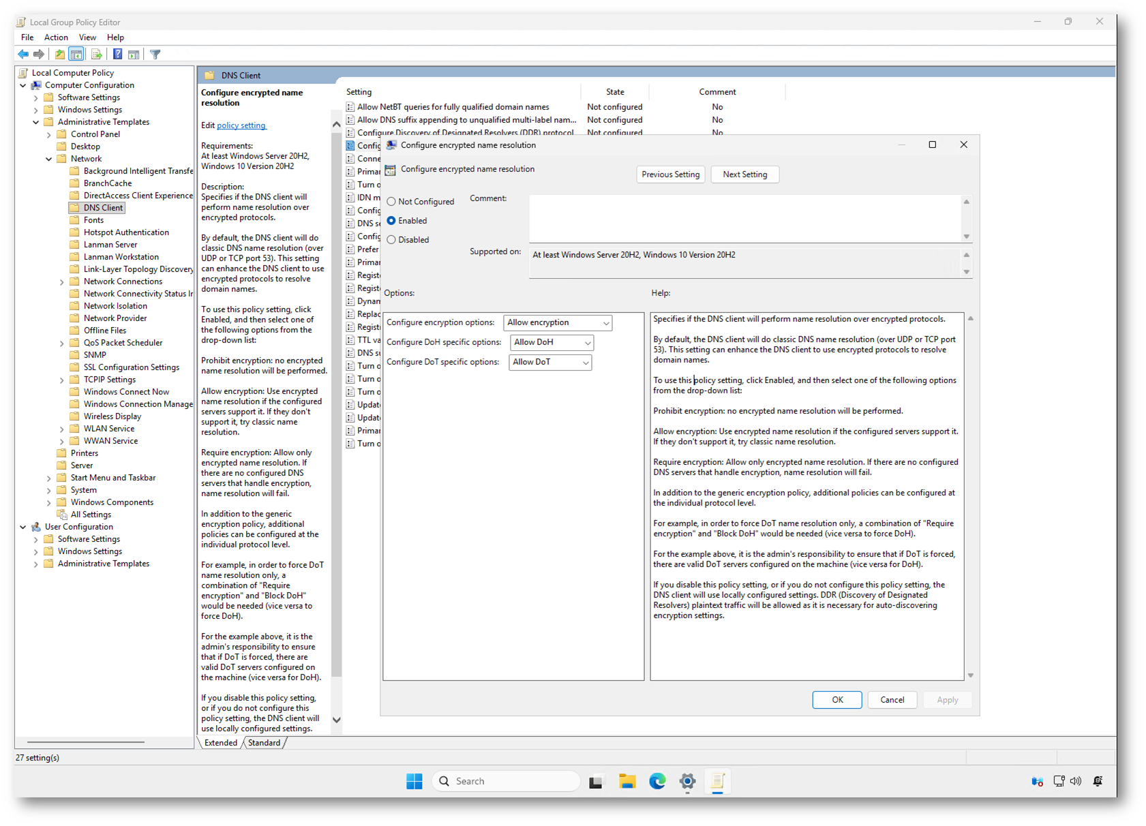Toggle the Show/Hide Console Tree icon

(x=76, y=55)
